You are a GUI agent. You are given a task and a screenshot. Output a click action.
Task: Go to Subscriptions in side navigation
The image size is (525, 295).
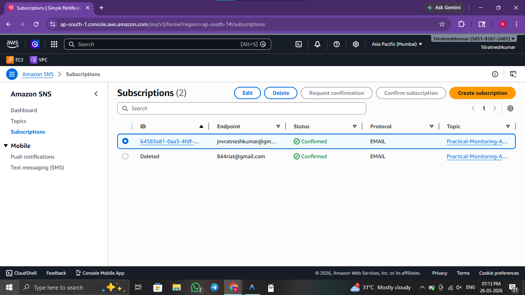pos(28,132)
